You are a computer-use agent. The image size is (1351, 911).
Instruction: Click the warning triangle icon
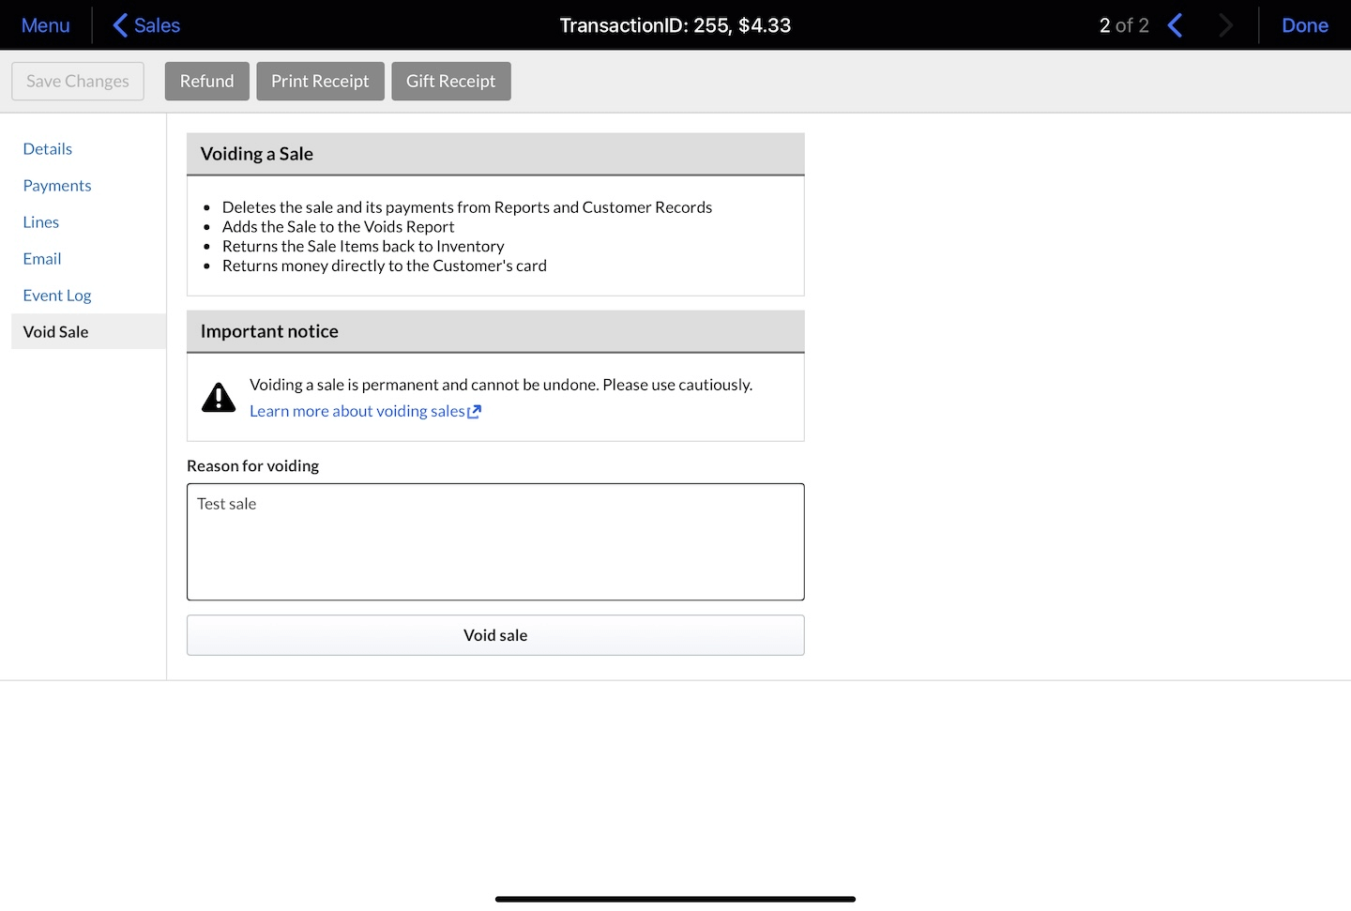(x=219, y=398)
